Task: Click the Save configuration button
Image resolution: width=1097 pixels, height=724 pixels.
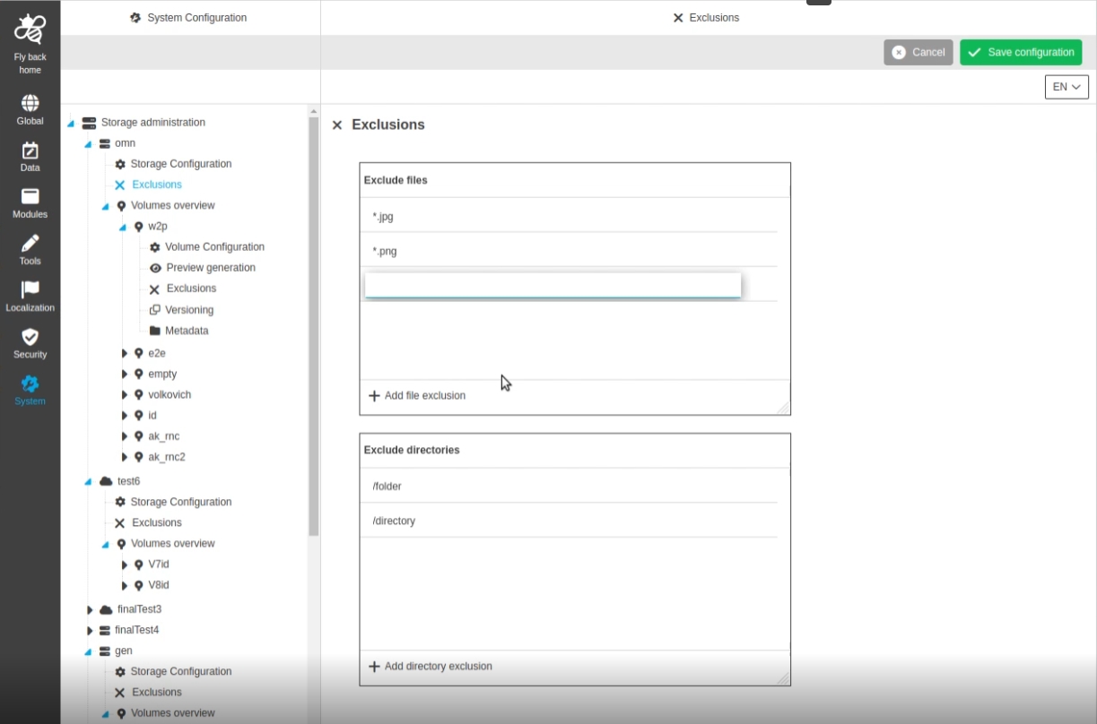Action: click(x=1020, y=52)
